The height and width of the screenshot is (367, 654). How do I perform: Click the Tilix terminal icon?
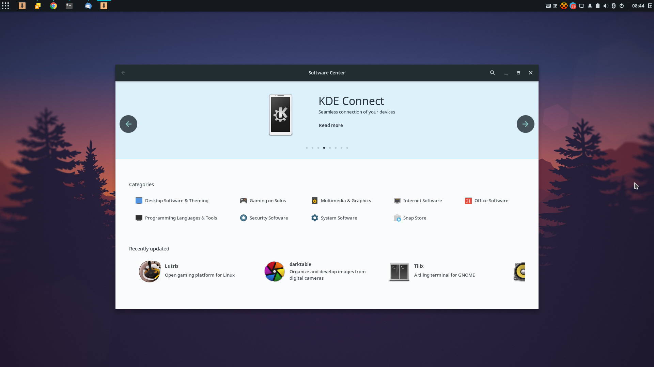399,272
